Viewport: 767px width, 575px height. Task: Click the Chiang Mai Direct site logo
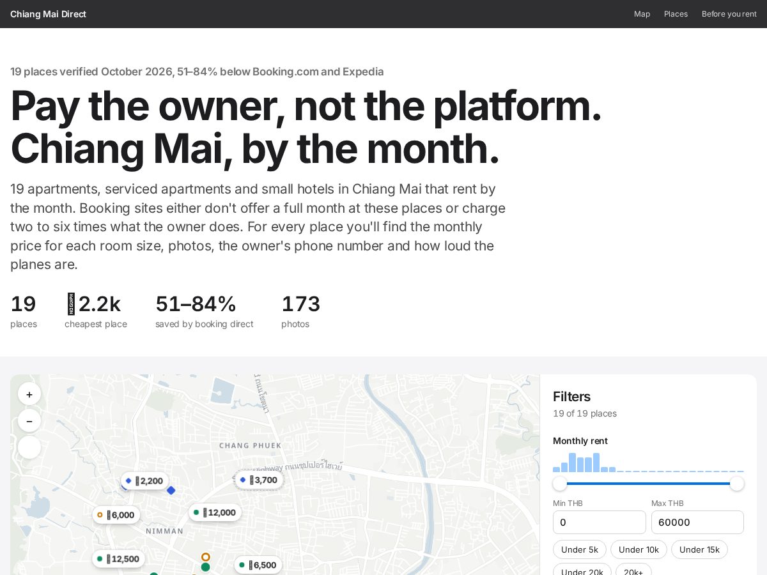[x=48, y=14]
